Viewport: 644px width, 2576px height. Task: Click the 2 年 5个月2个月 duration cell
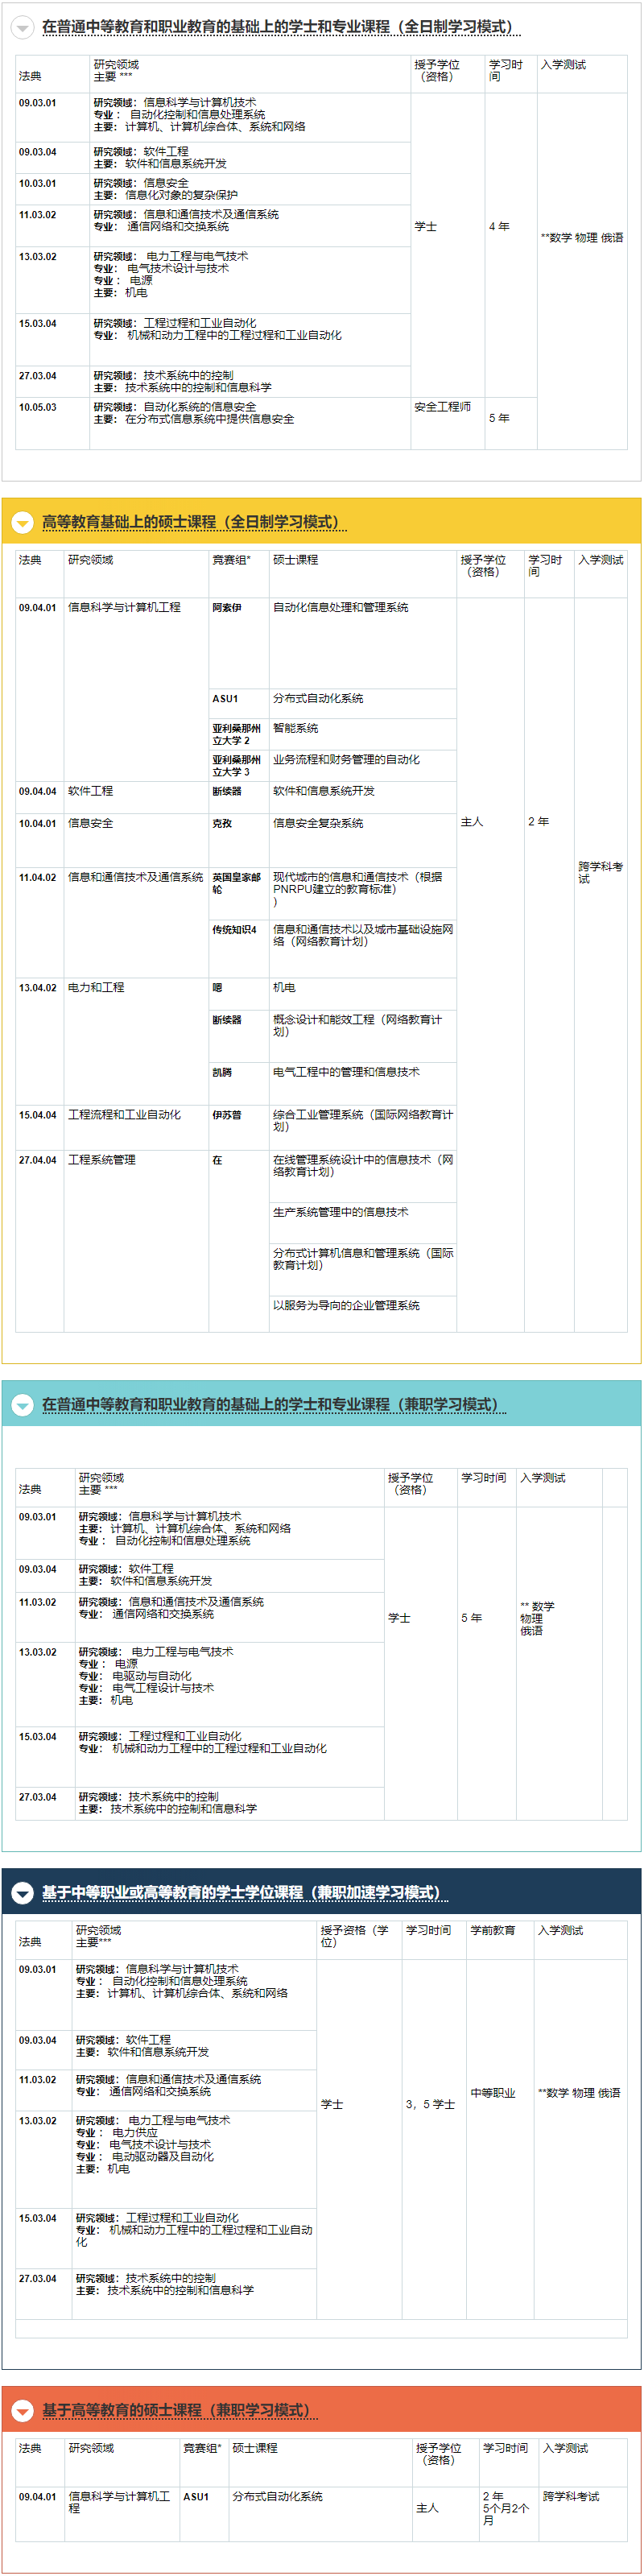(506, 2509)
